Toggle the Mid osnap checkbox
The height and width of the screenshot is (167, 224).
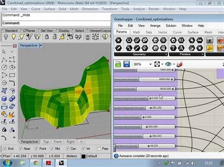(52, 149)
